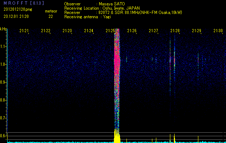
Task: Select the 21:21 time axis marker
Action: click(x=24, y=31)
